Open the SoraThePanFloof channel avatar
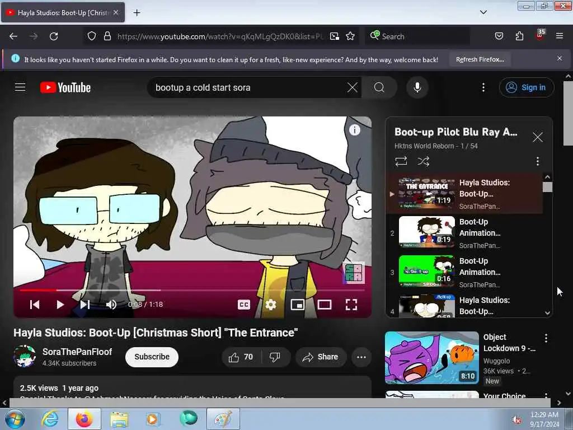Viewport: 573px width, 430px height. point(25,356)
